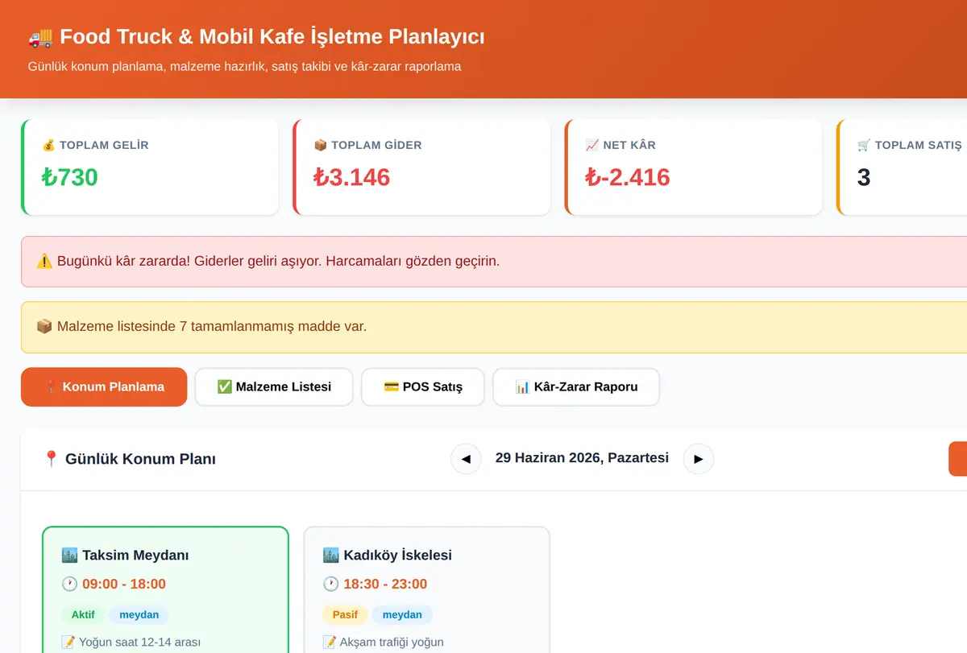Go to previous day arrow
The width and height of the screenshot is (967, 653).
pos(466,459)
